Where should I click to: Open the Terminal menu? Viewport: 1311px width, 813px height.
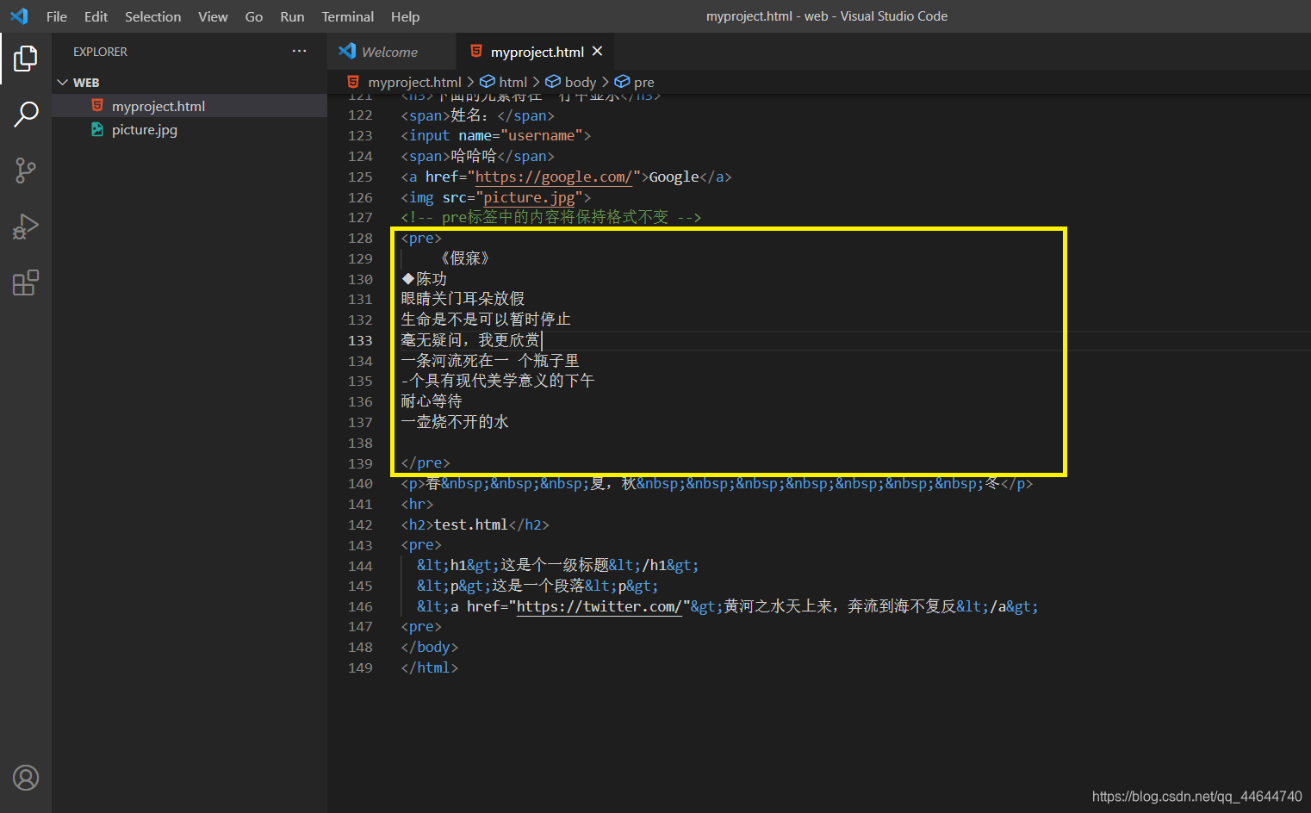click(x=348, y=16)
